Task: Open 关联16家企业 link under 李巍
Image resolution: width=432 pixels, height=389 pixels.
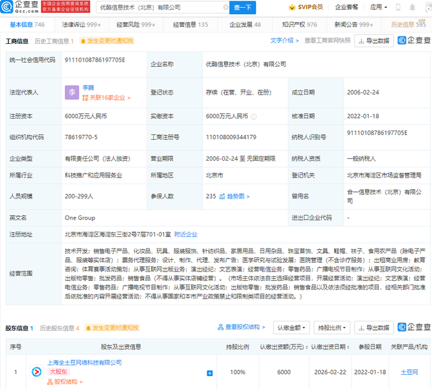Action: click(107, 98)
